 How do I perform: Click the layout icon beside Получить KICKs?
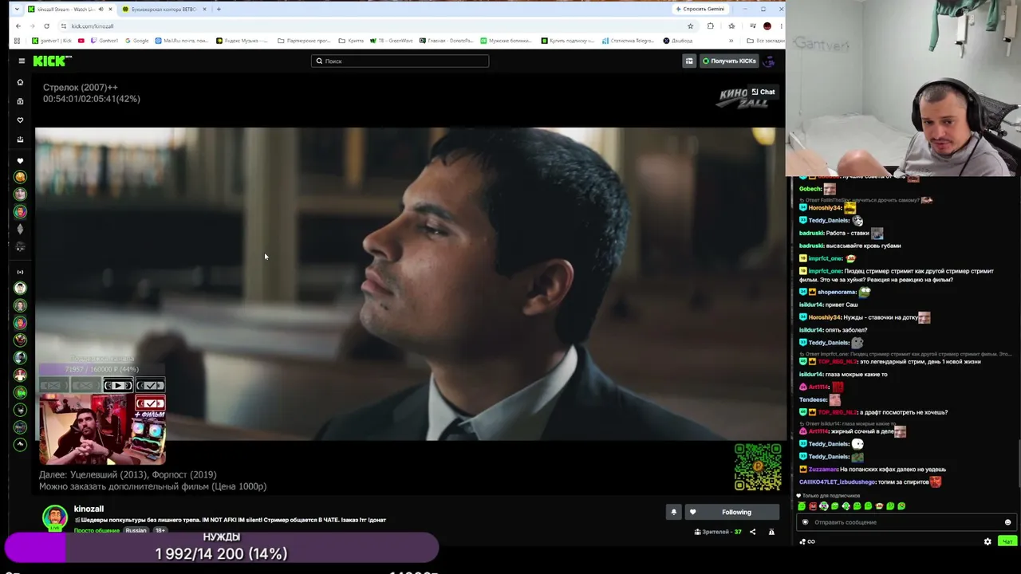[x=689, y=61]
